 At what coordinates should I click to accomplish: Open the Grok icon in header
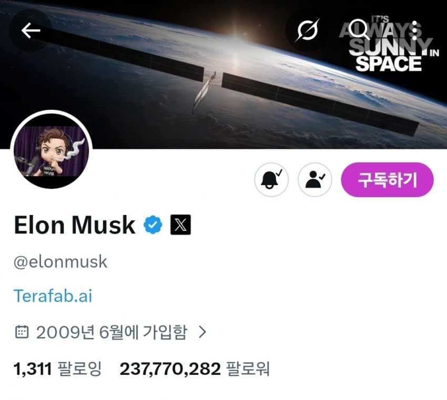pyautogui.click(x=307, y=30)
